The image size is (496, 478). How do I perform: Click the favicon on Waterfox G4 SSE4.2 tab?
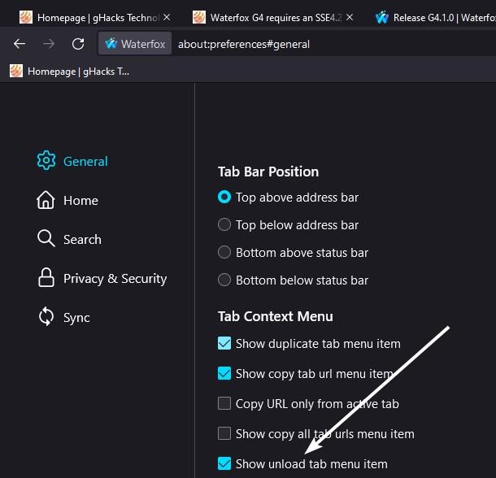(199, 17)
